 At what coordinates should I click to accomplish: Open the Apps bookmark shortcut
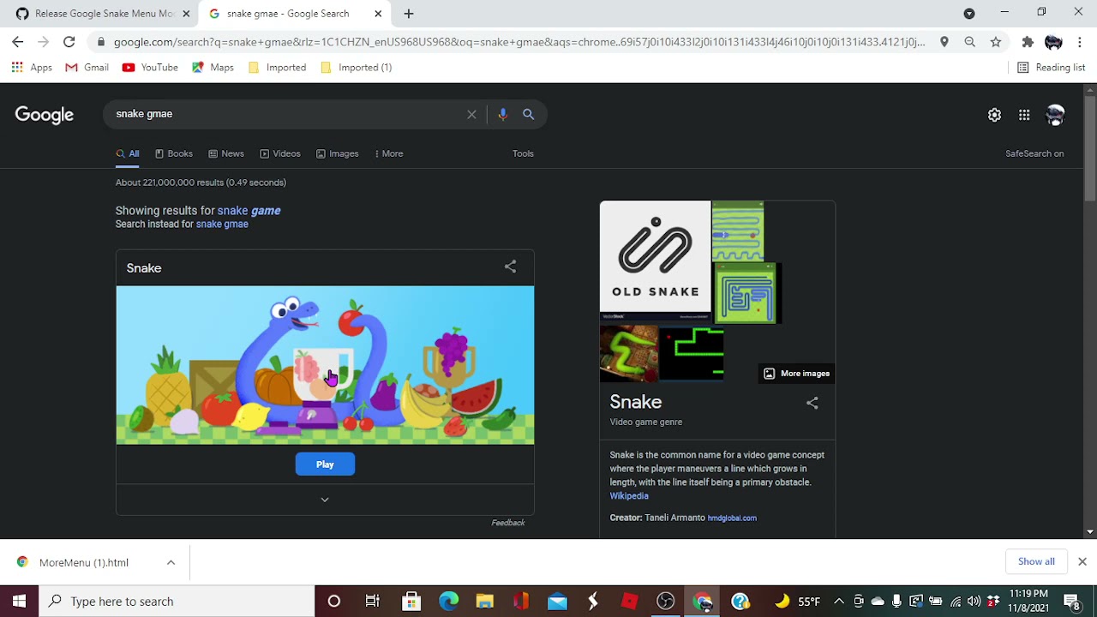click(x=32, y=67)
